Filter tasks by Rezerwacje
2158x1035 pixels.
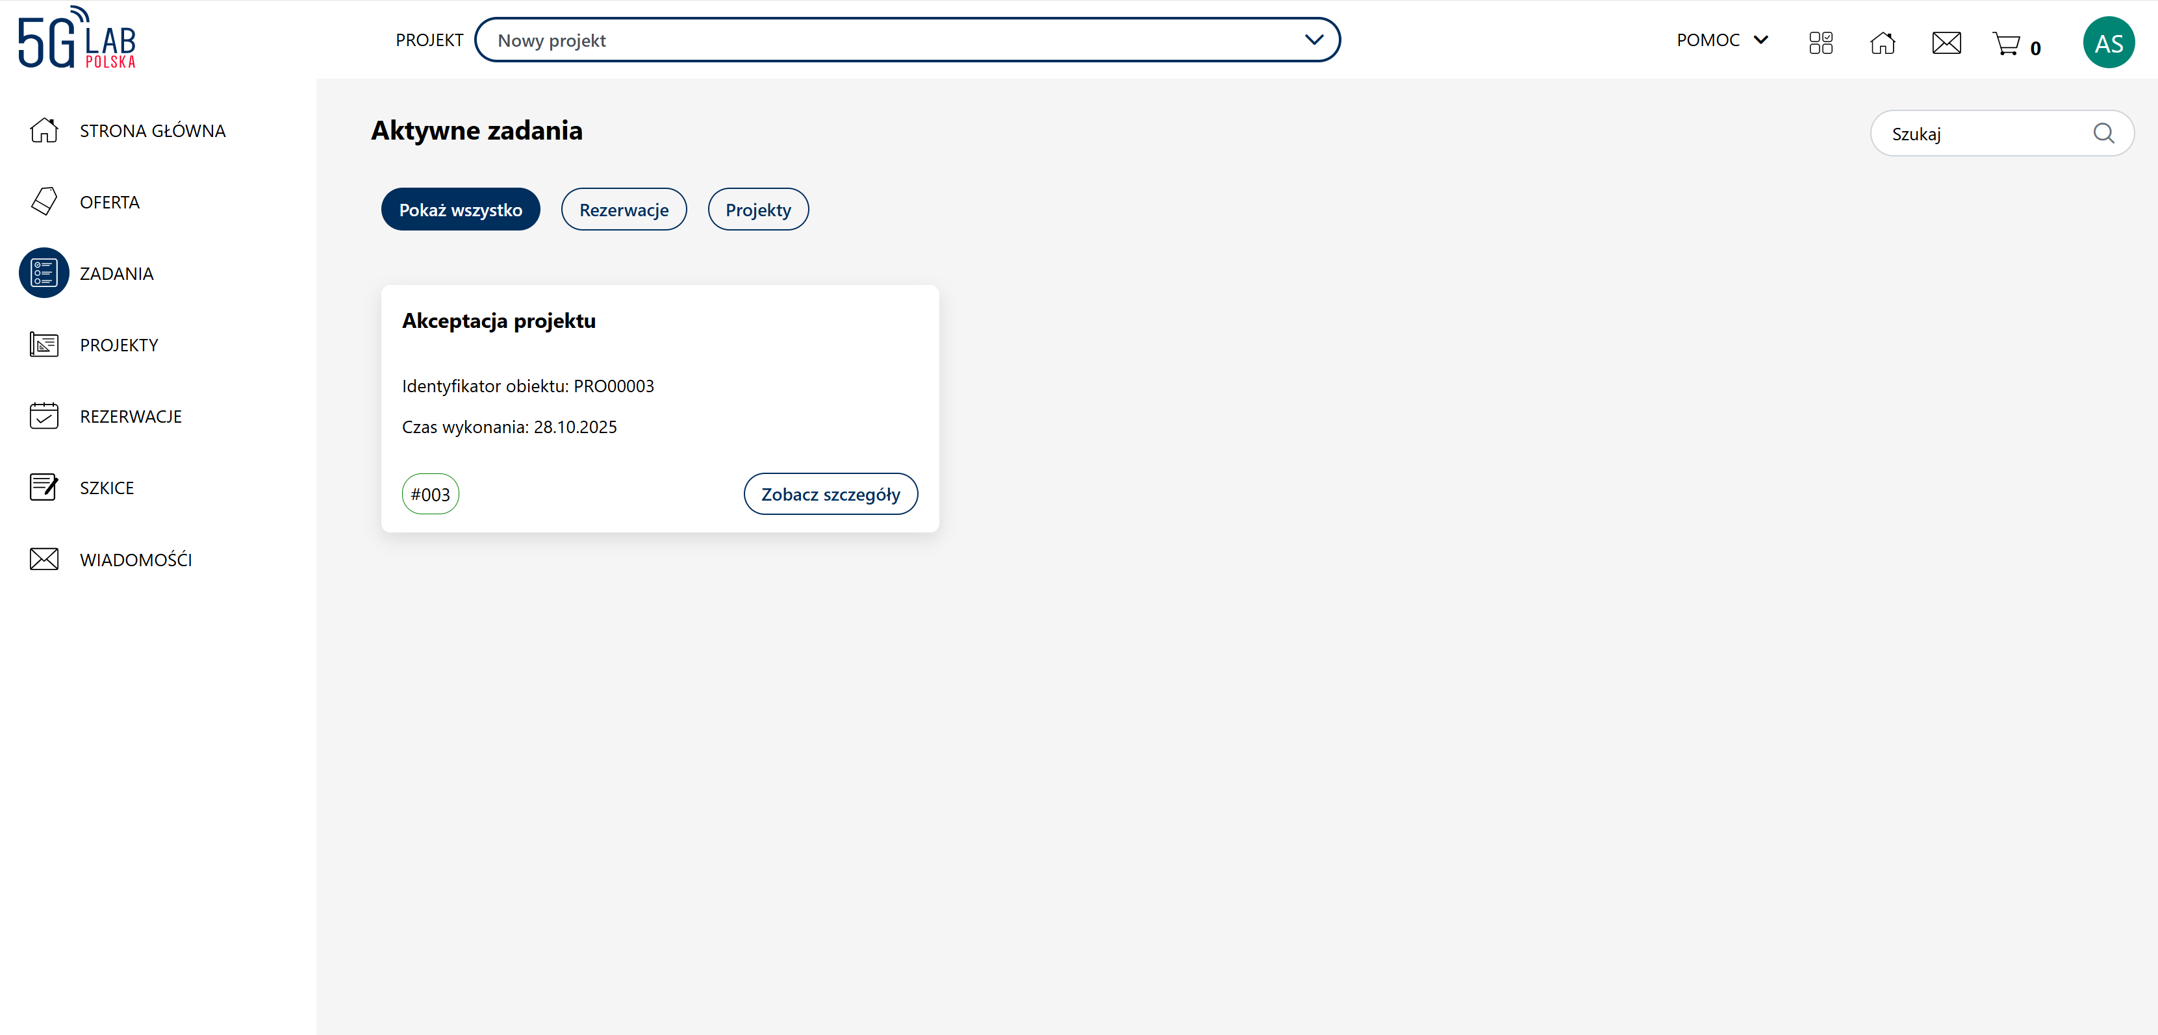tap(623, 209)
